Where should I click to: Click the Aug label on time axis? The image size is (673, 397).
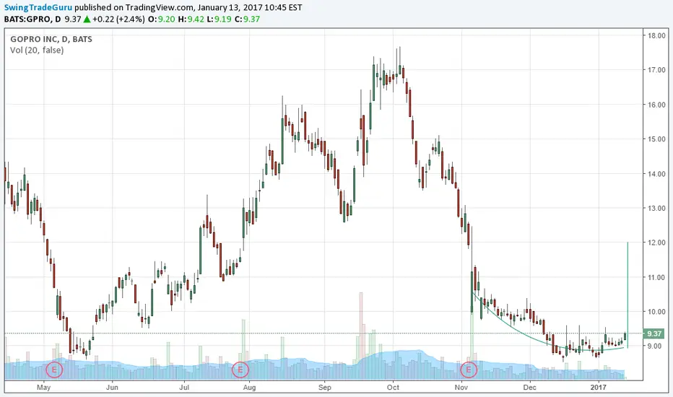(249, 387)
